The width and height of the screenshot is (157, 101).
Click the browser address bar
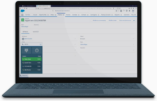click(75, 8)
